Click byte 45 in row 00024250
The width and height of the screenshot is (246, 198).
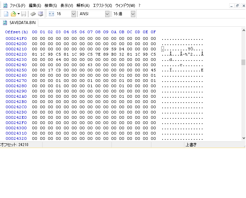[x=153, y=70]
